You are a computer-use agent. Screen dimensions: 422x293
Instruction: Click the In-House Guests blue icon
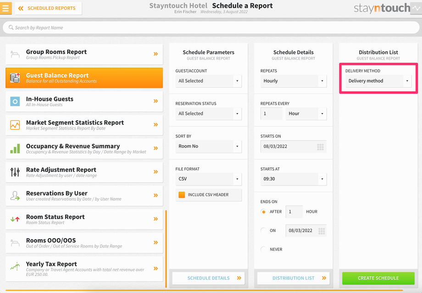click(x=15, y=102)
